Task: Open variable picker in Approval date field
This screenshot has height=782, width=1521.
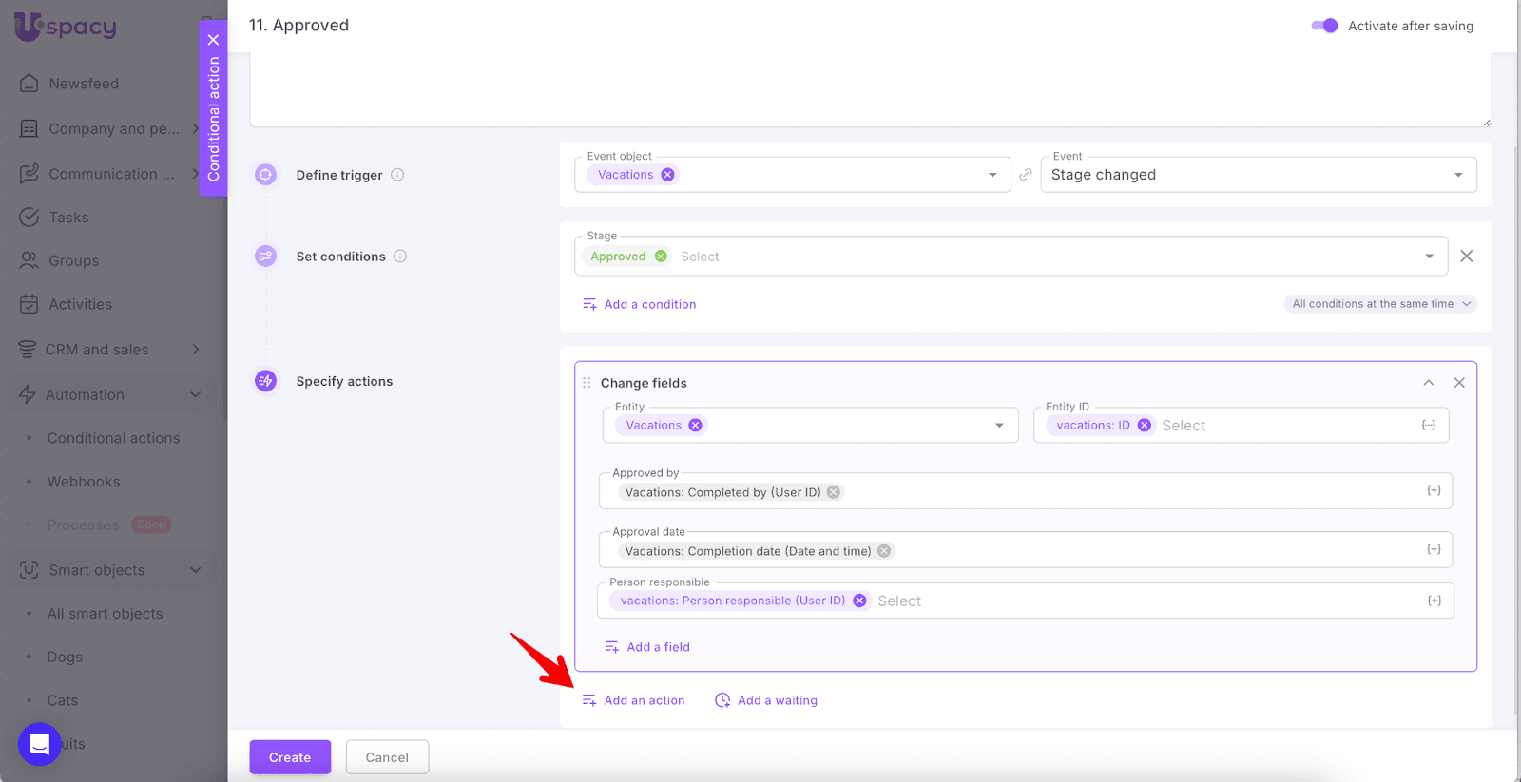Action: click(1434, 549)
